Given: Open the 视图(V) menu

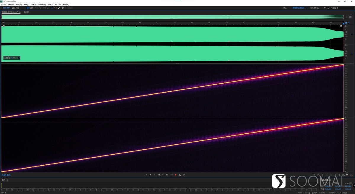Looking at the screenshot, I should tap(50, 4).
